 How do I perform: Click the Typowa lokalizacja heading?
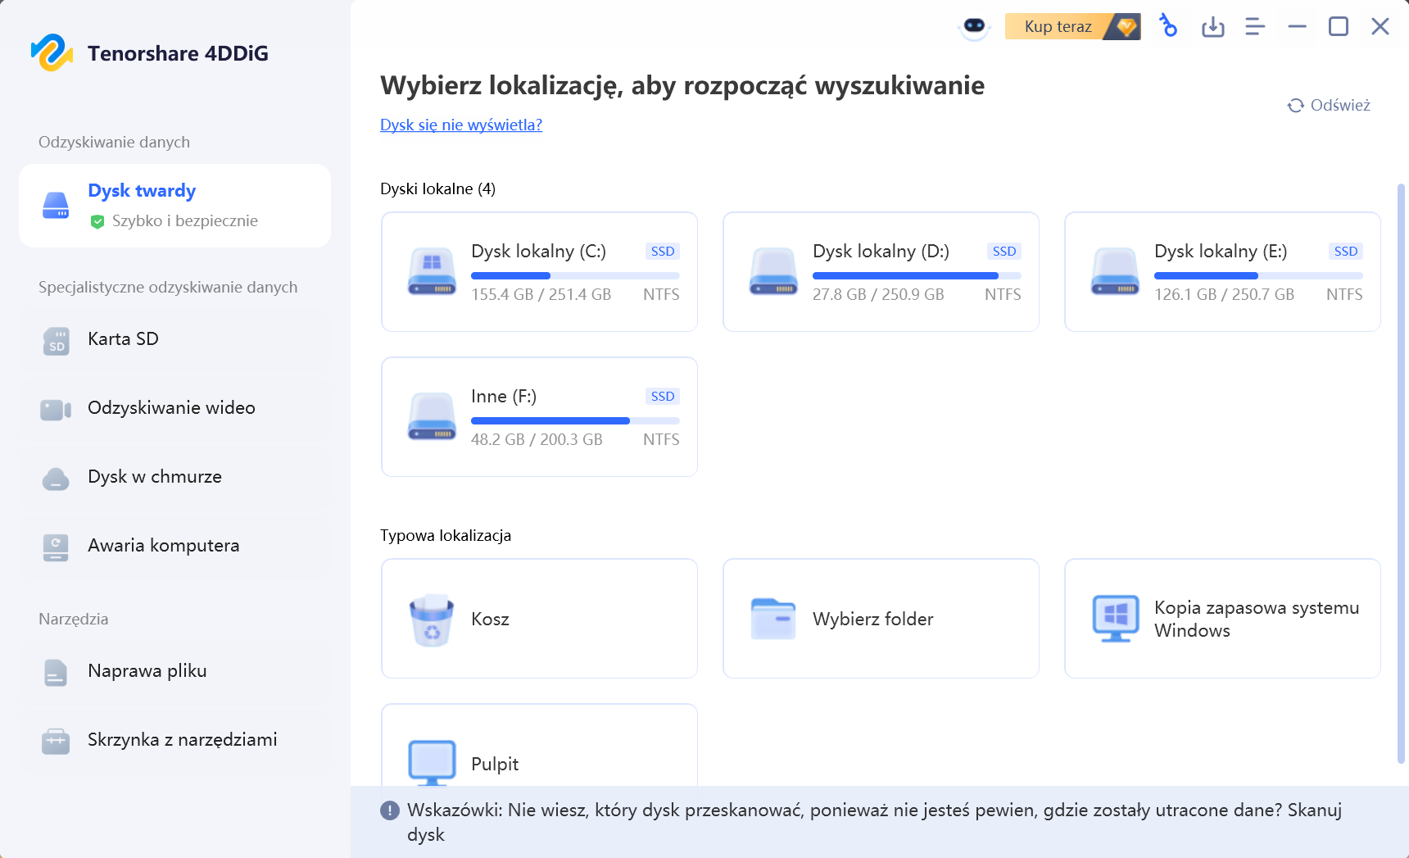446,536
